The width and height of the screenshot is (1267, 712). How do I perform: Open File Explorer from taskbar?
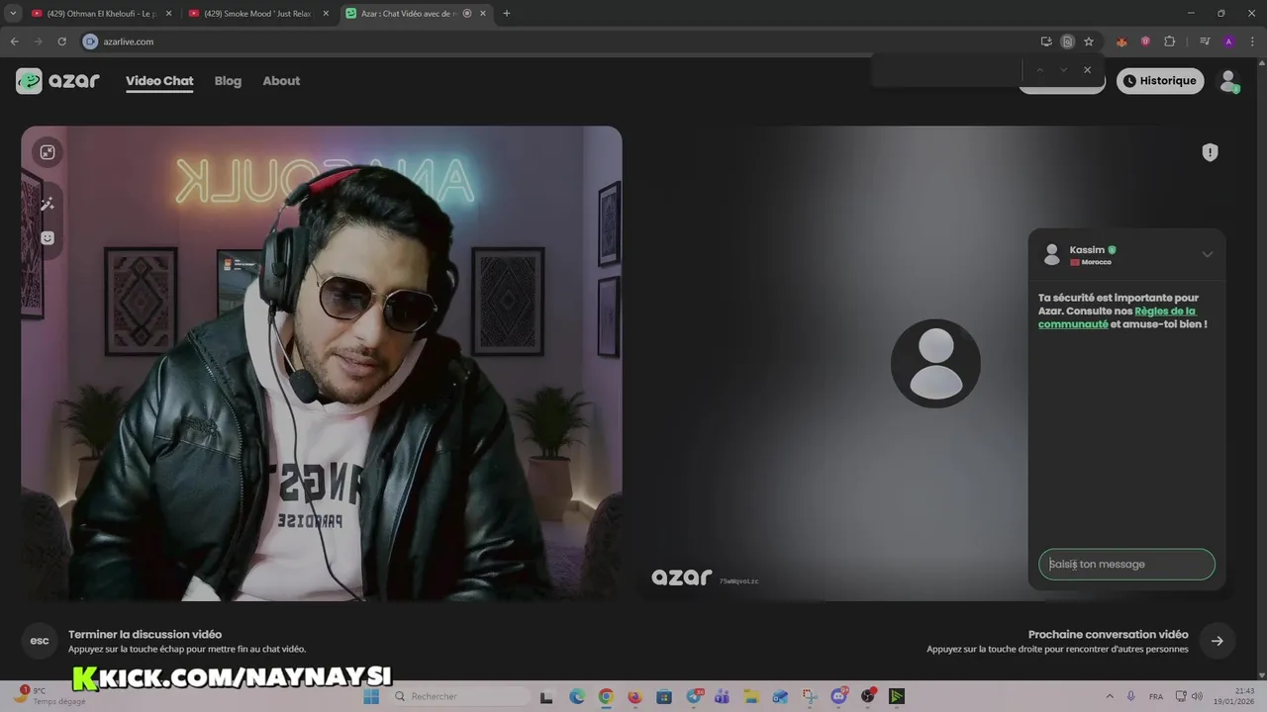click(751, 696)
